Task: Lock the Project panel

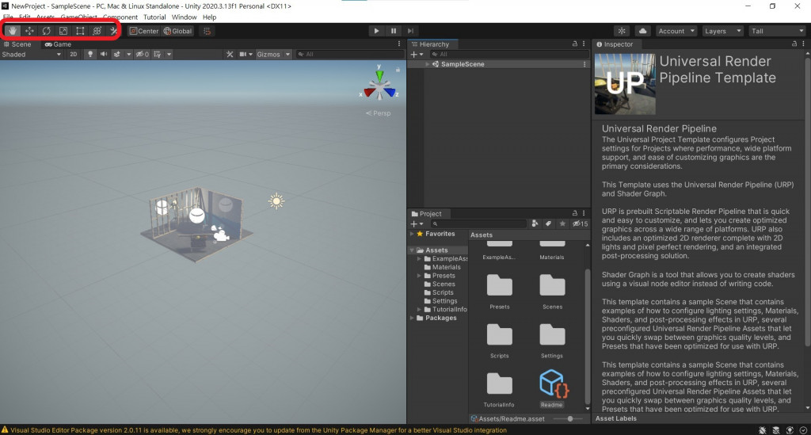Action: pos(575,213)
